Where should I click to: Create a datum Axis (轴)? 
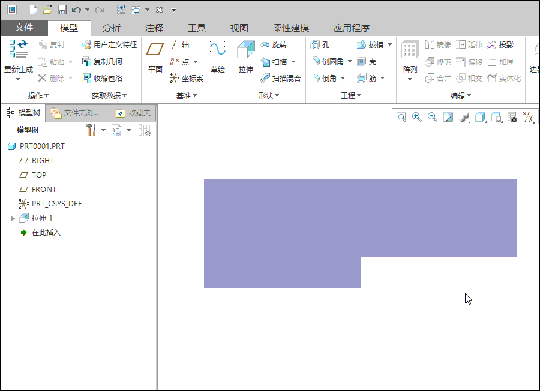(180, 45)
